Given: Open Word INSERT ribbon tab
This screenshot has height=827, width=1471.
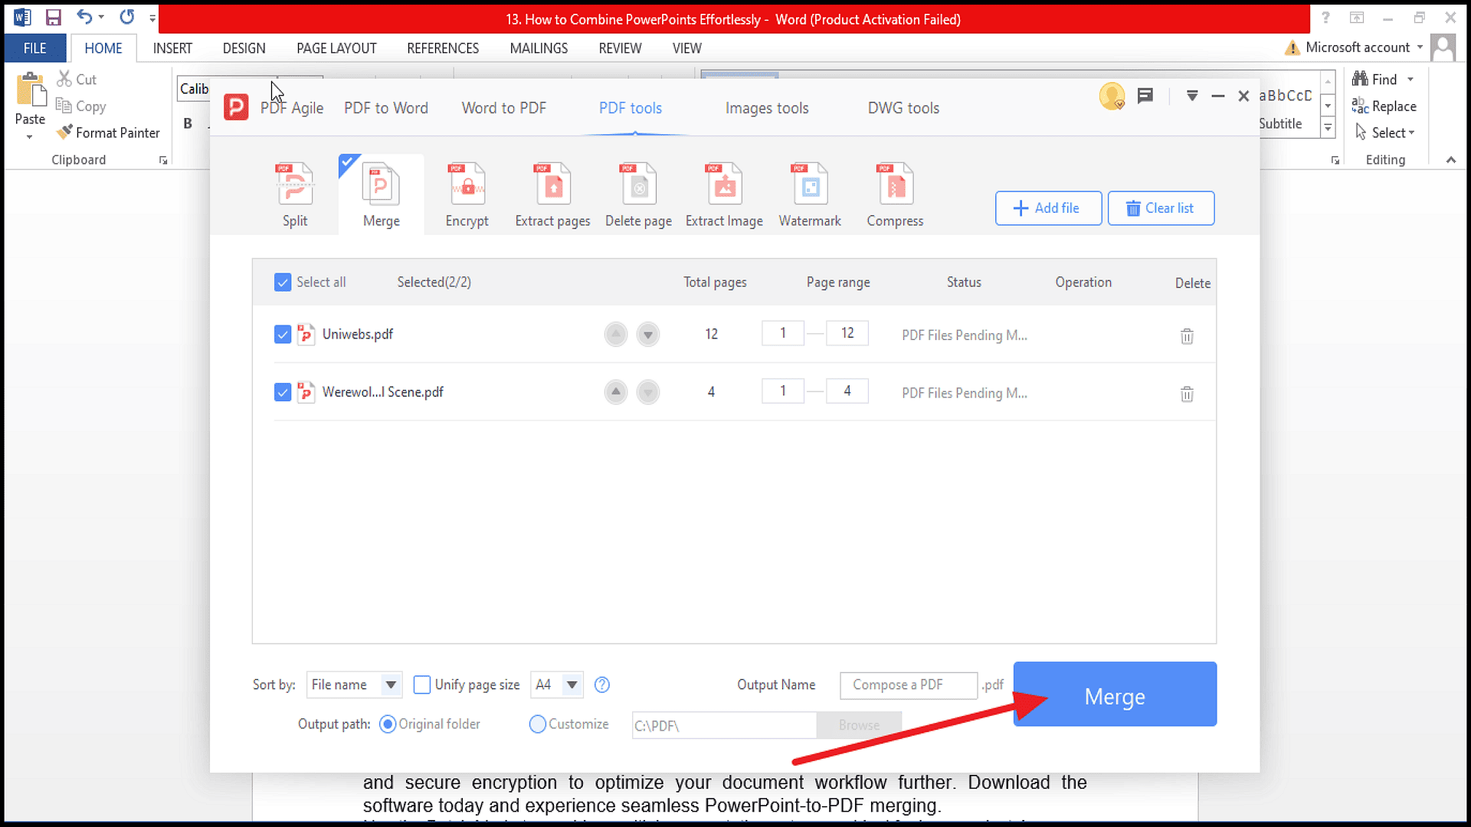Looking at the screenshot, I should coord(172,48).
